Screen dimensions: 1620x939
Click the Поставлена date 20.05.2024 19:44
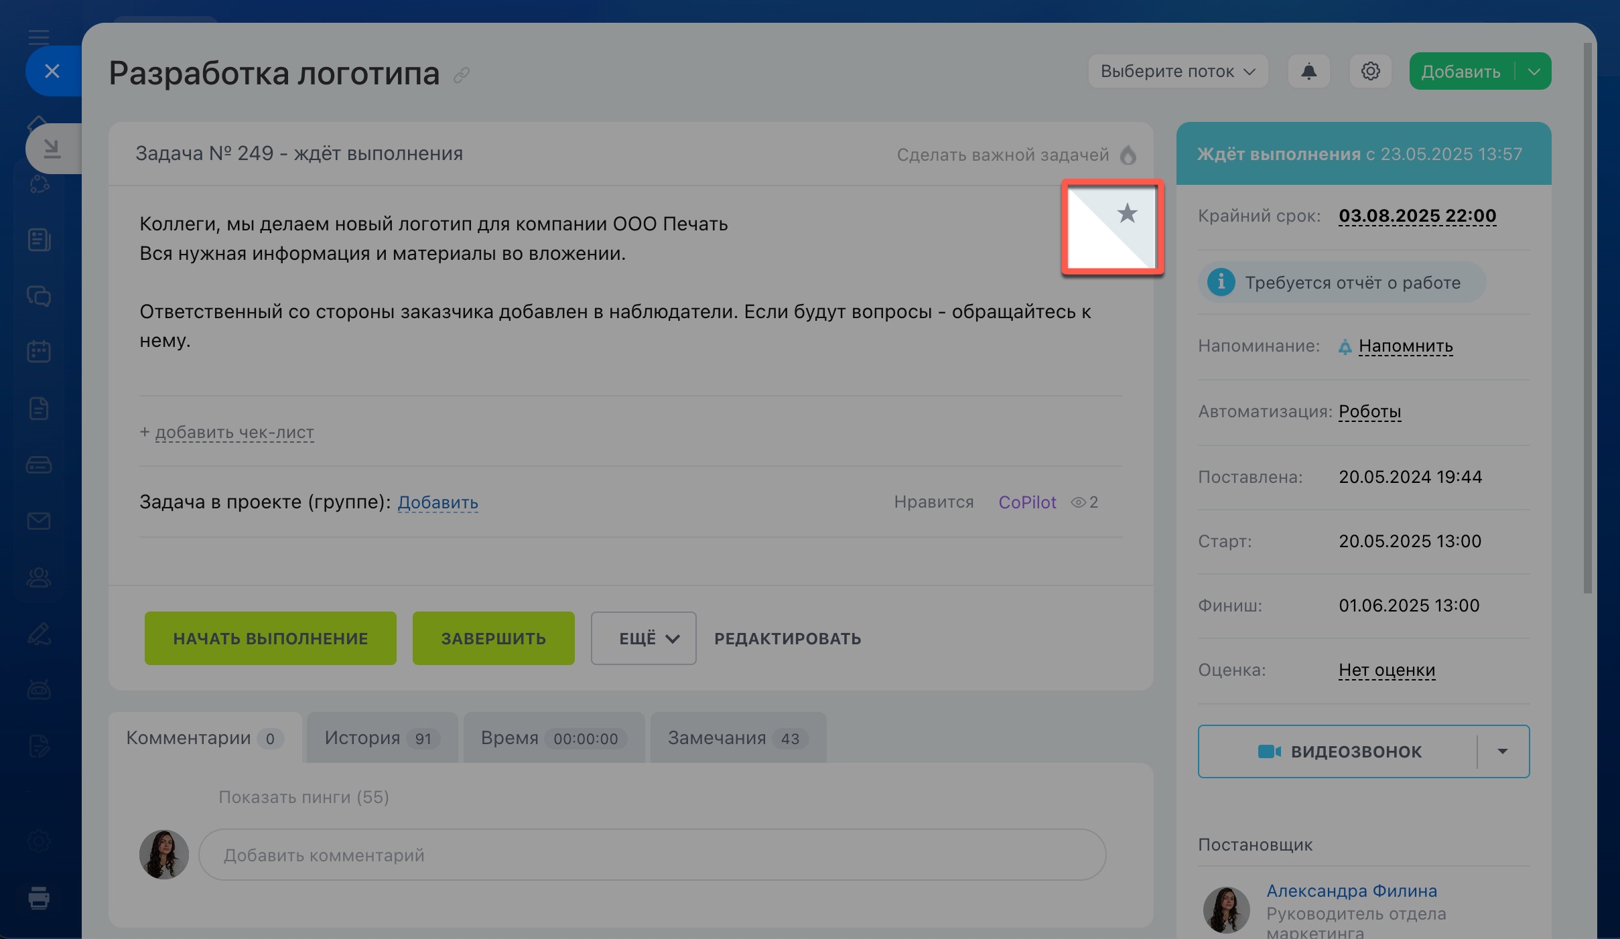click(x=1410, y=477)
